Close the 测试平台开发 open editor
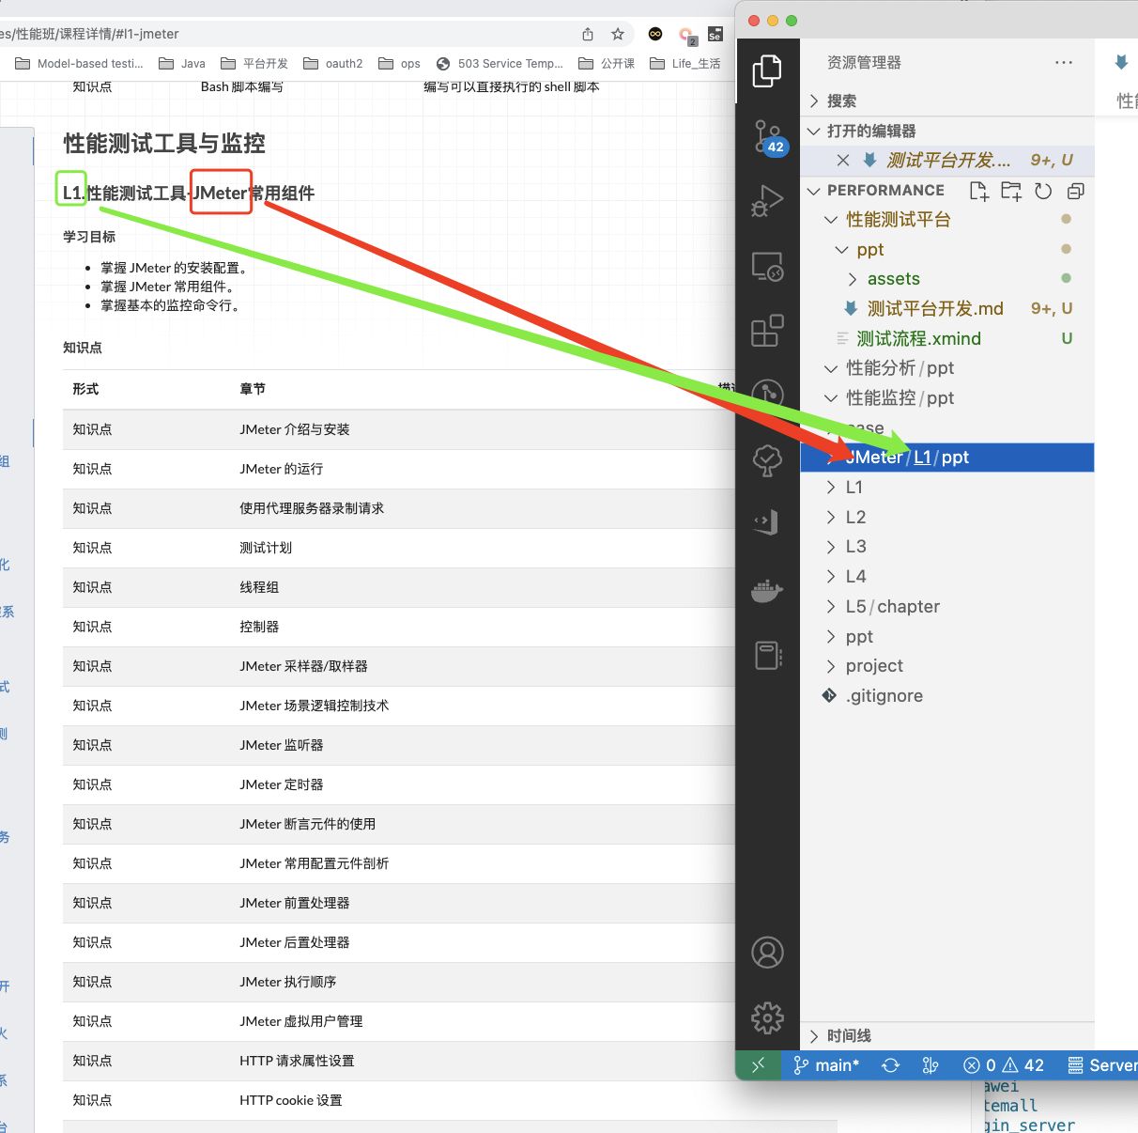Image resolution: width=1138 pixels, height=1133 pixels. click(843, 161)
